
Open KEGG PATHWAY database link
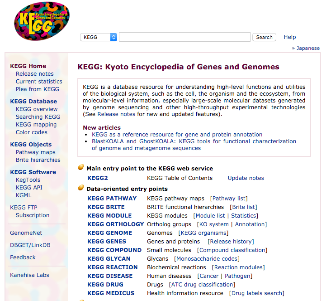click(x=112, y=199)
